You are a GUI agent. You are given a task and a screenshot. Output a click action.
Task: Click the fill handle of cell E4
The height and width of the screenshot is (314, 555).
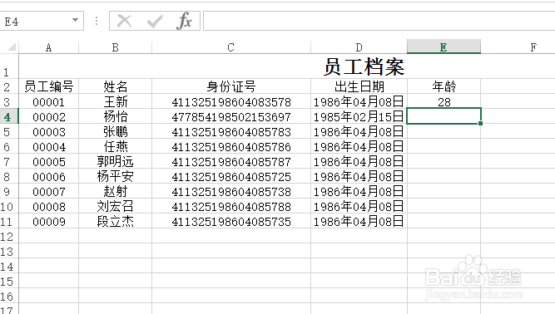pyautogui.click(x=480, y=123)
